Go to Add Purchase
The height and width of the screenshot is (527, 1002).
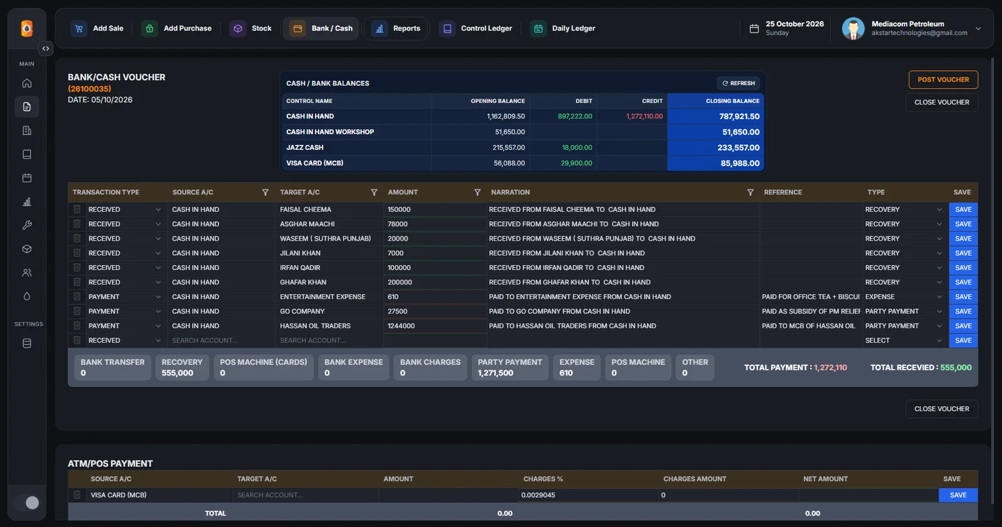177,28
